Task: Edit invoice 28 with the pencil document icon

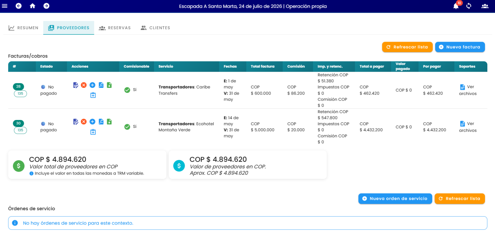Action: (76, 85)
